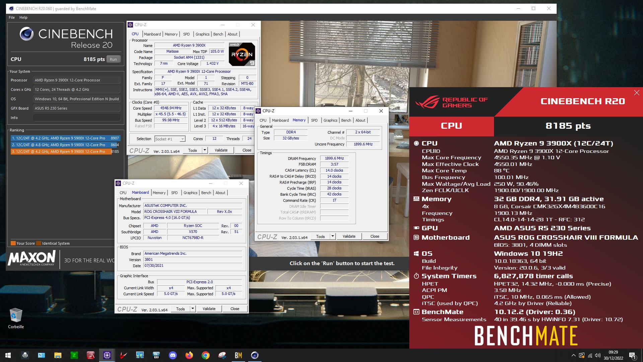
Task: Open Snipping Tool from the taskbar
Action: click(222, 355)
